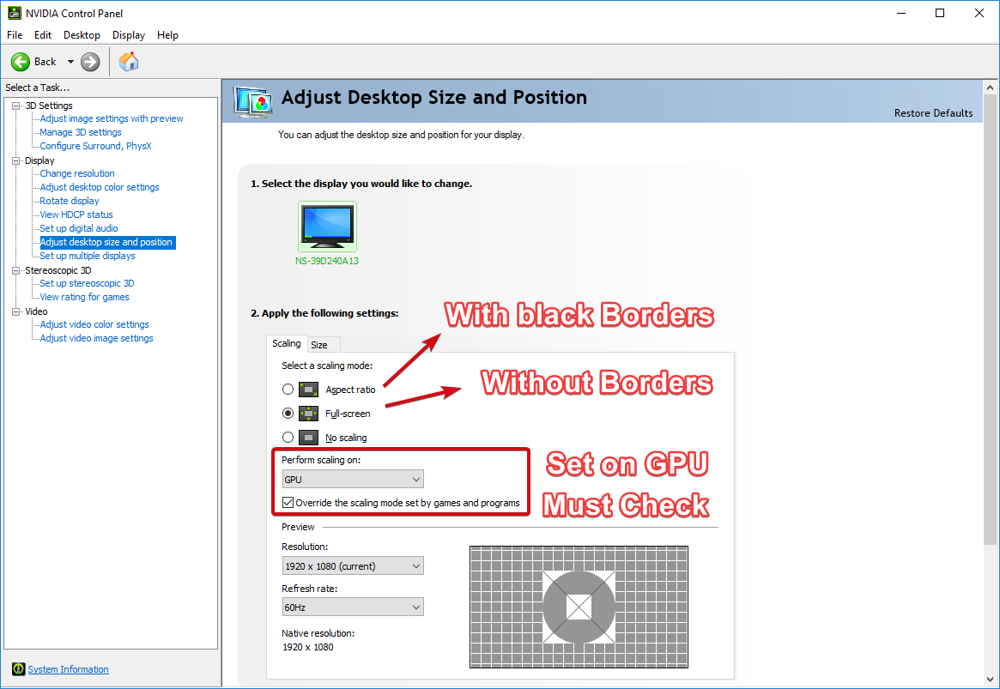Viewport: 1000px width, 689px height.
Task: Select the Display tree category label
Action: point(39,160)
